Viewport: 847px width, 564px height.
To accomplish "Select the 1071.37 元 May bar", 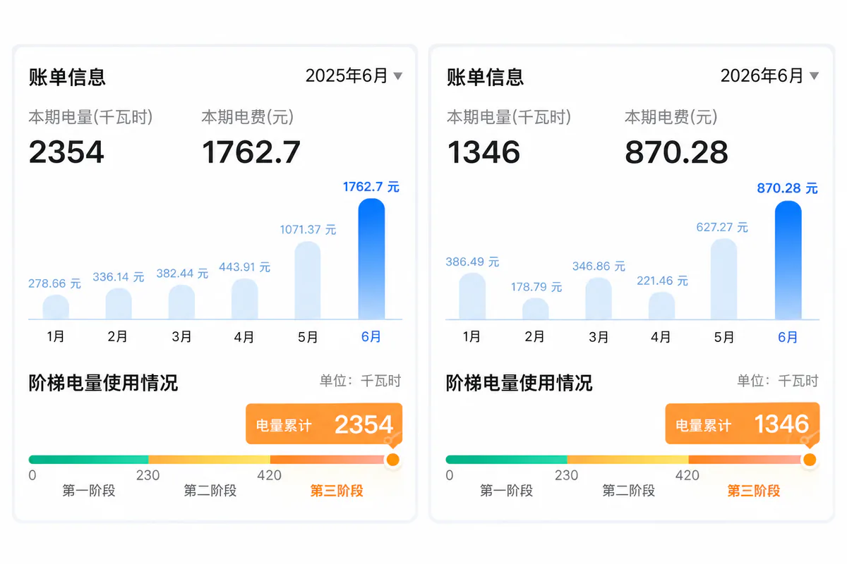I will click(308, 281).
